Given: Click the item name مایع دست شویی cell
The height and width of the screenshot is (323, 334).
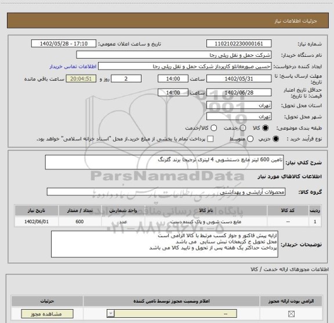Looking at the screenshot, I should 206,222.
